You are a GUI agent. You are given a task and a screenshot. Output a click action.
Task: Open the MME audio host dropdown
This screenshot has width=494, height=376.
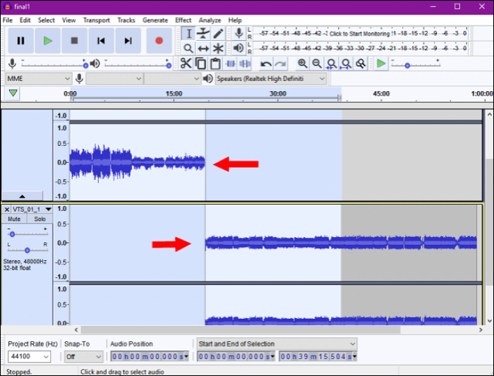point(38,78)
